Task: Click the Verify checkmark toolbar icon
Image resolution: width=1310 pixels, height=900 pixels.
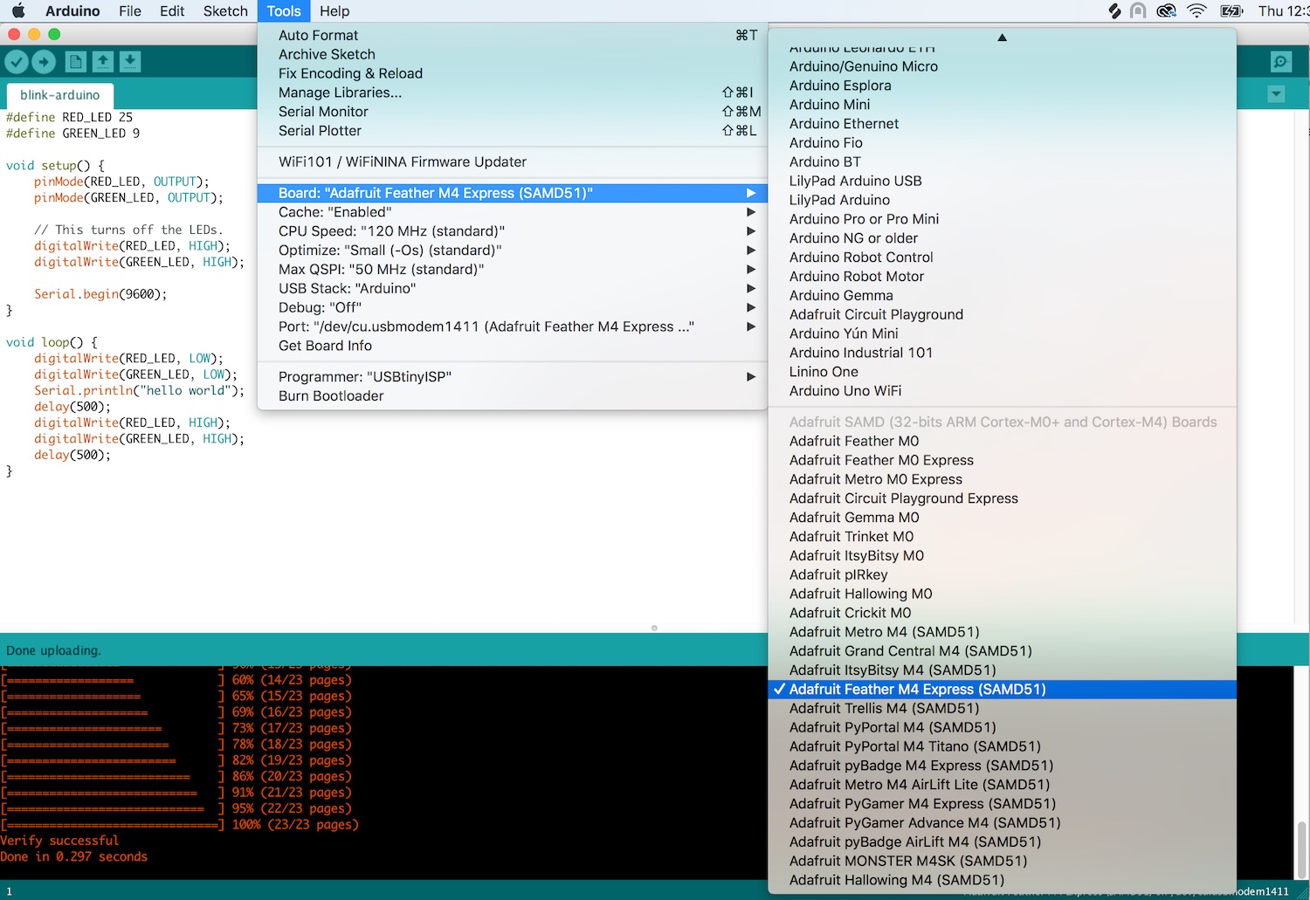Action: pyautogui.click(x=17, y=62)
